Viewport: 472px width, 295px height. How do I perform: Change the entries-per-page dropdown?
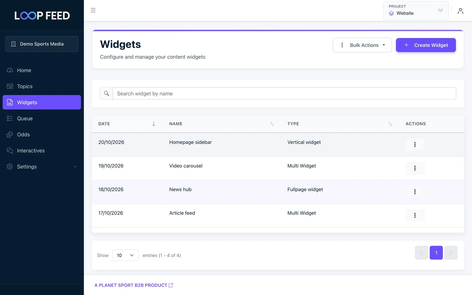tap(125, 255)
